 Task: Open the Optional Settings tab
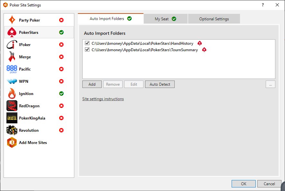coord(214,19)
